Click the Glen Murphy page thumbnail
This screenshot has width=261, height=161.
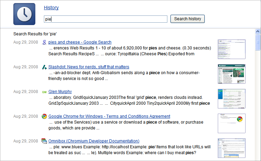pyautogui.click(x=232, y=99)
